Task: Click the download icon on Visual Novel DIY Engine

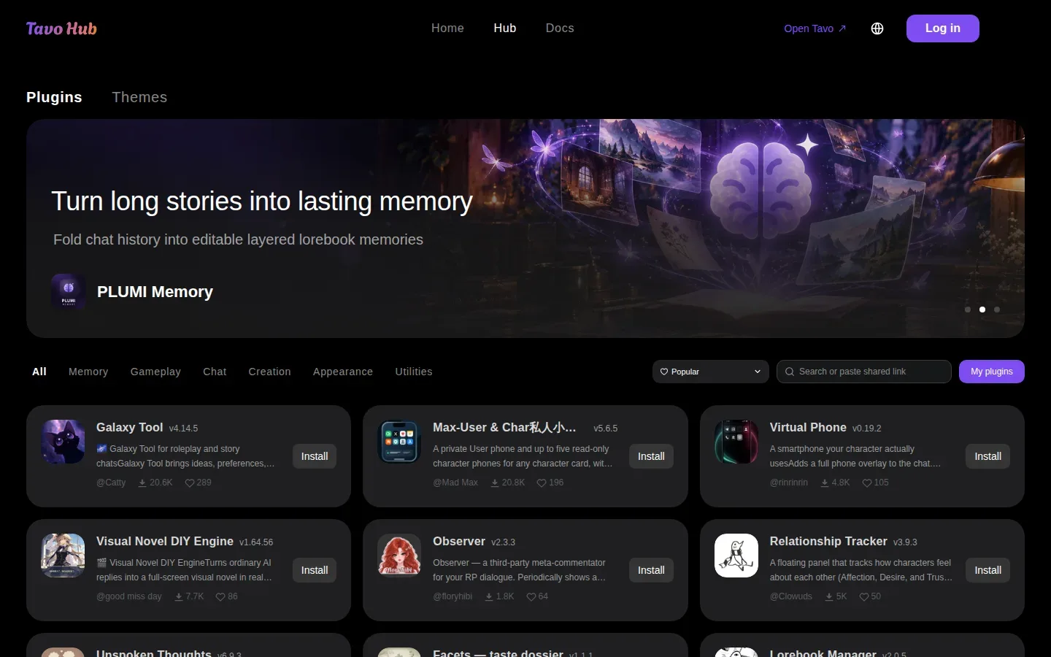Action: (179, 596)
